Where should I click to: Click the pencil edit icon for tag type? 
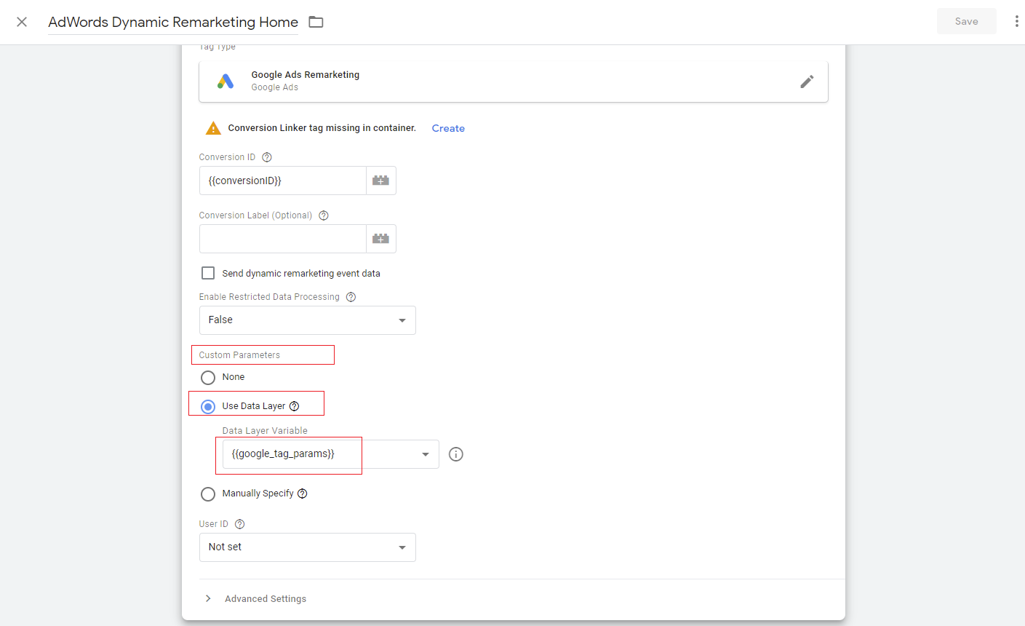coord(806,82)
